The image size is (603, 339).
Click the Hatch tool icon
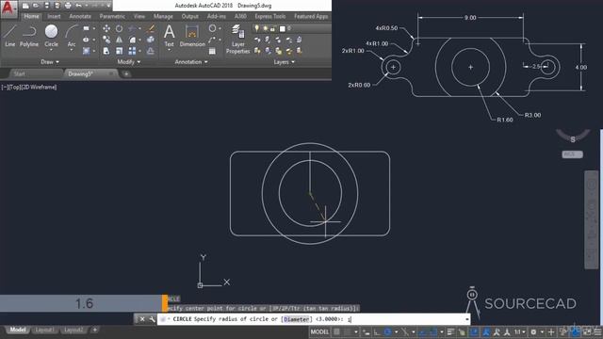[86, 51]
